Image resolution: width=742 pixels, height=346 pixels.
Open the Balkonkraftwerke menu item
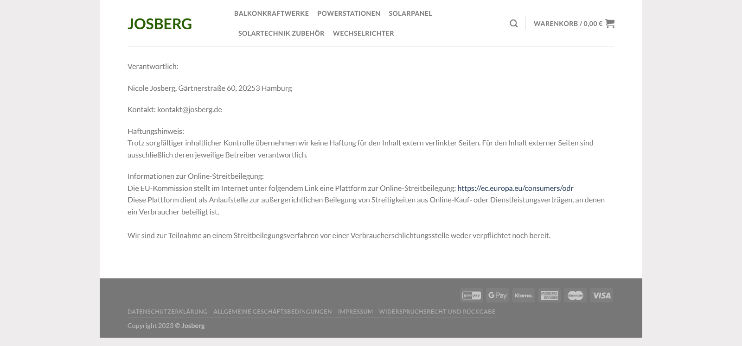(271, 13)
